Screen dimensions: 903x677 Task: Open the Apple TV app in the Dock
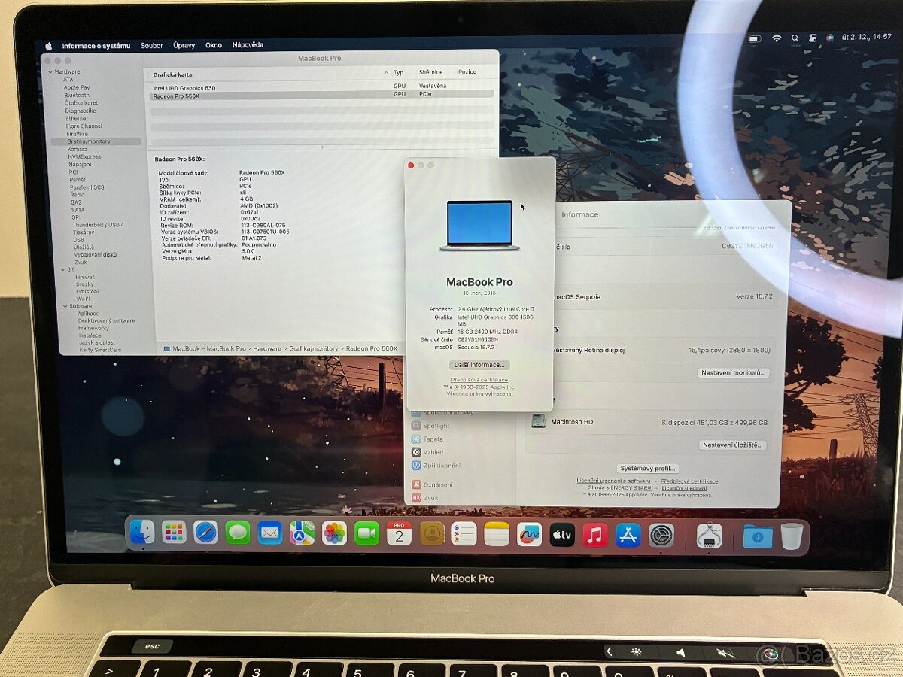tap(562, 535)
